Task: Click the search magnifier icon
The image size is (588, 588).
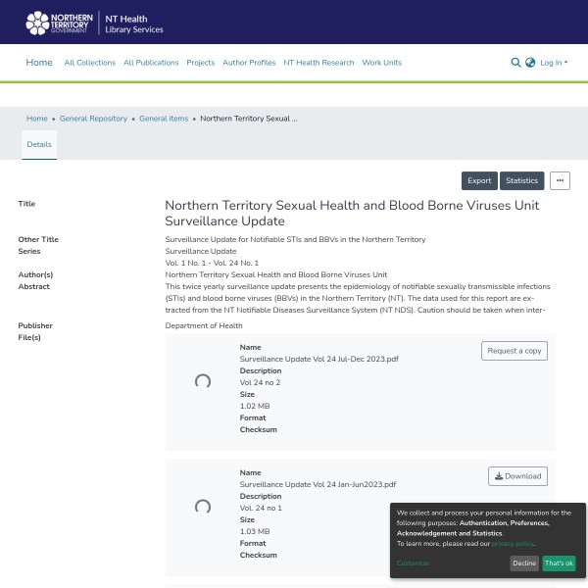Action: point(516,63)
